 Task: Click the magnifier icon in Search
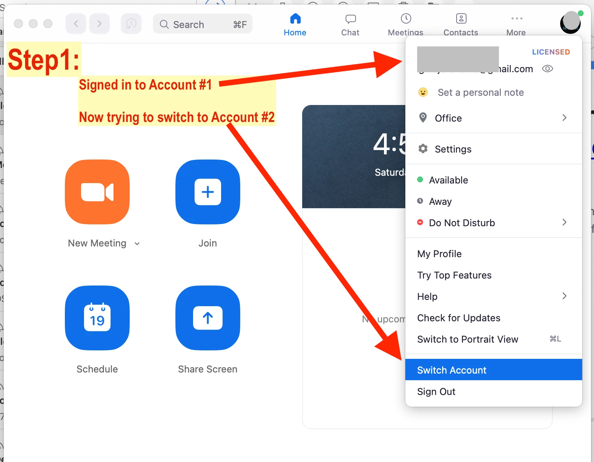point(164,24)
